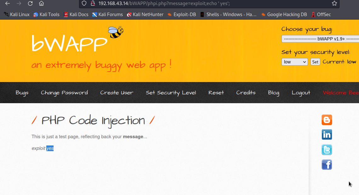Click the URL address bar field
Image resolution: width=359 pixels, height=195 pixels.
click(x=209, y=3)
